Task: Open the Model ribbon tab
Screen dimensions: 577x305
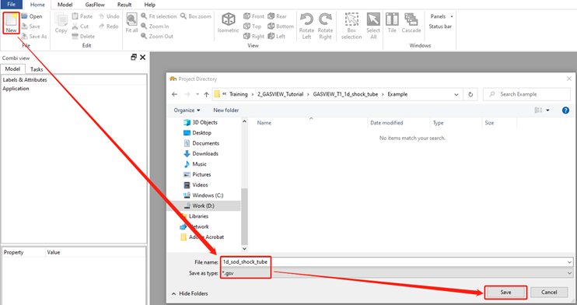Action: pos(65,5)
